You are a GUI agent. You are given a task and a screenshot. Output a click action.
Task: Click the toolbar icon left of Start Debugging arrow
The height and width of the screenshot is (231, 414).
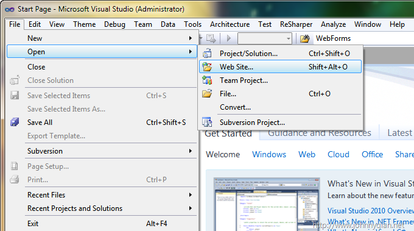click(211, 38)
